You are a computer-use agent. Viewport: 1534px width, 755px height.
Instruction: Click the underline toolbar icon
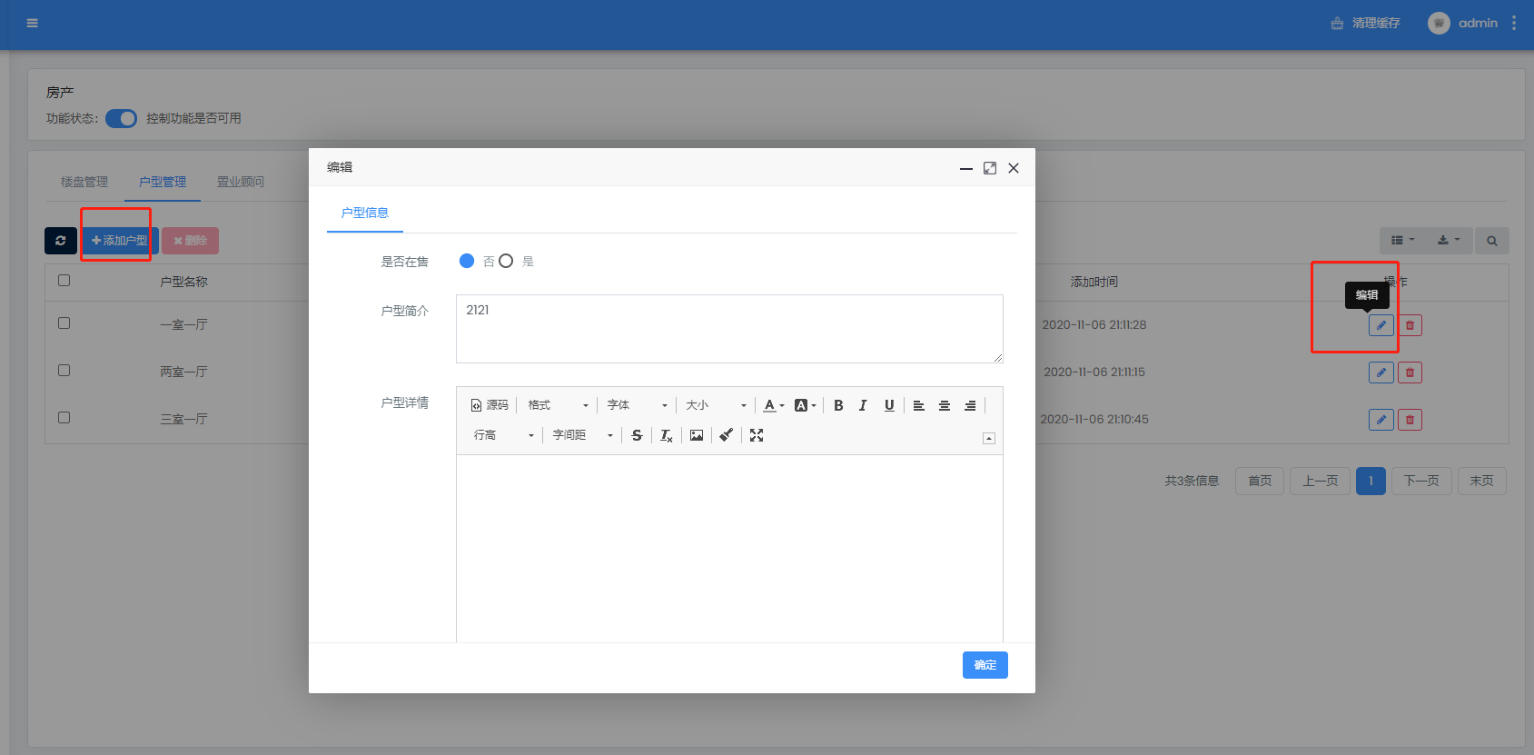click(889, 405)
